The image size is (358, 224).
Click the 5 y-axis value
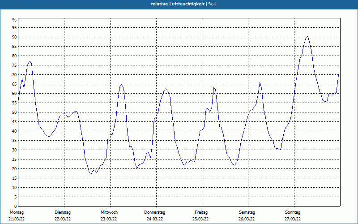pyautogui.click(x=15, y=197)
